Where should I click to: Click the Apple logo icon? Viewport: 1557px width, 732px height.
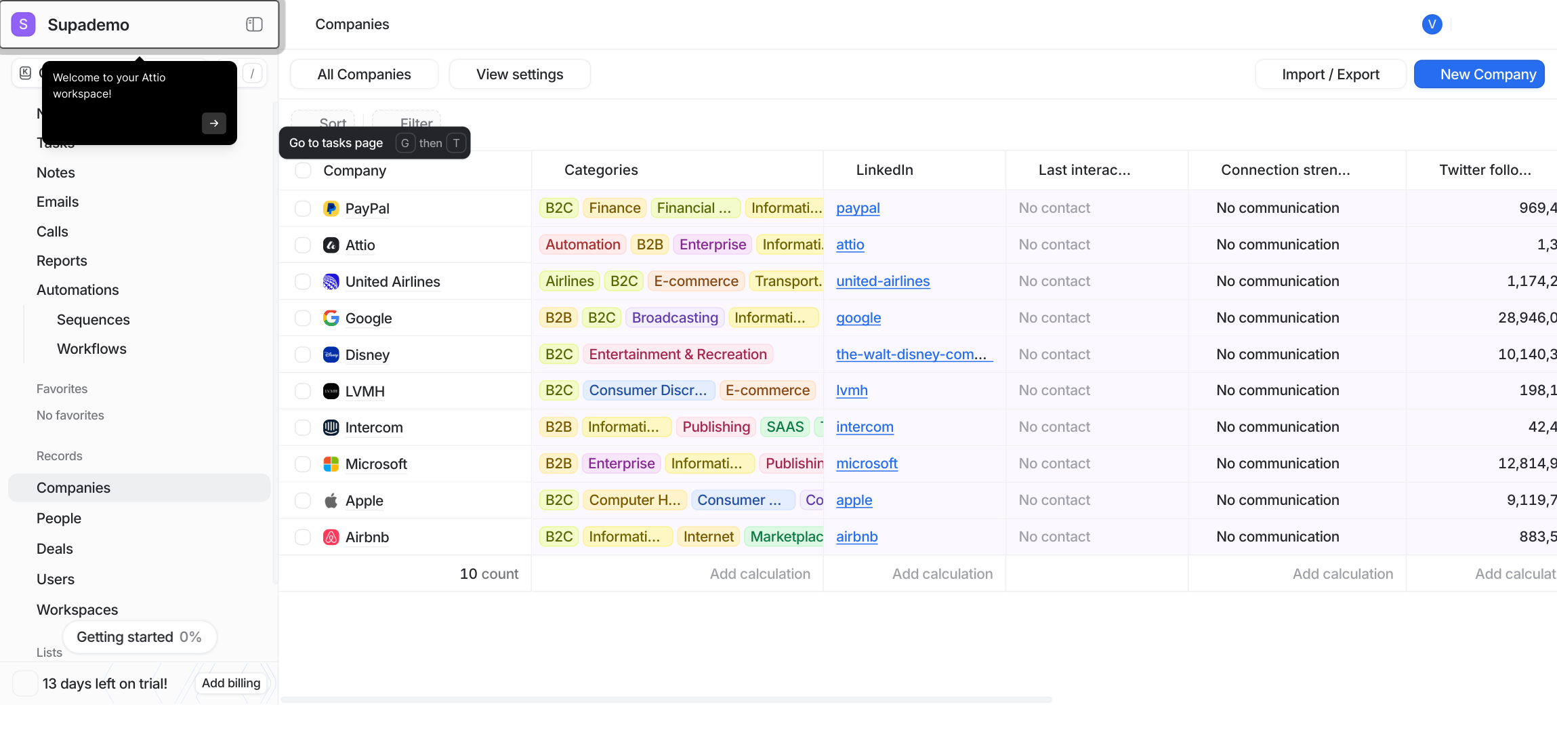click(x=331, y=500)
